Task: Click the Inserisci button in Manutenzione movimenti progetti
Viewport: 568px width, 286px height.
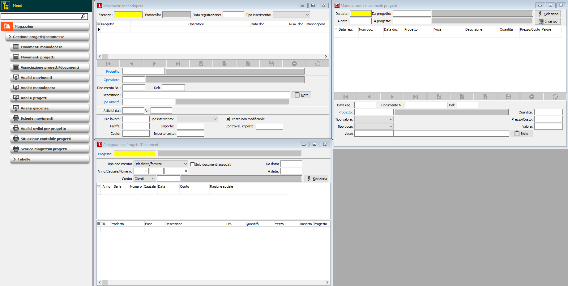Action: pyautogui.click(x=548, y=21)
